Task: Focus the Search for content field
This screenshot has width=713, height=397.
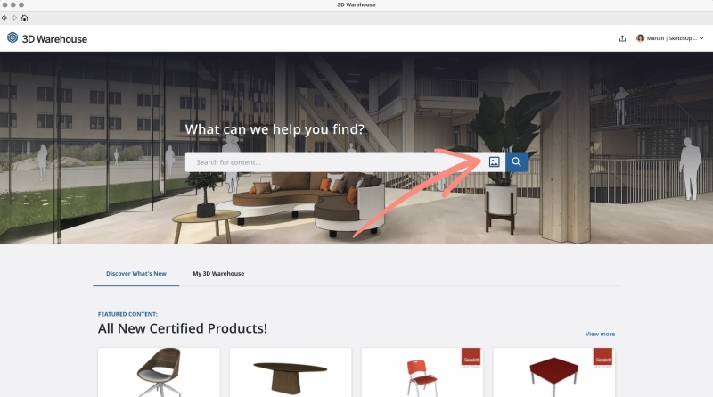Action: tap(334, 162)
